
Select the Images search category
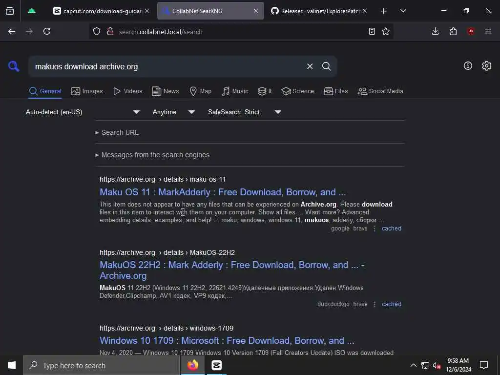(x=87, y=91)
